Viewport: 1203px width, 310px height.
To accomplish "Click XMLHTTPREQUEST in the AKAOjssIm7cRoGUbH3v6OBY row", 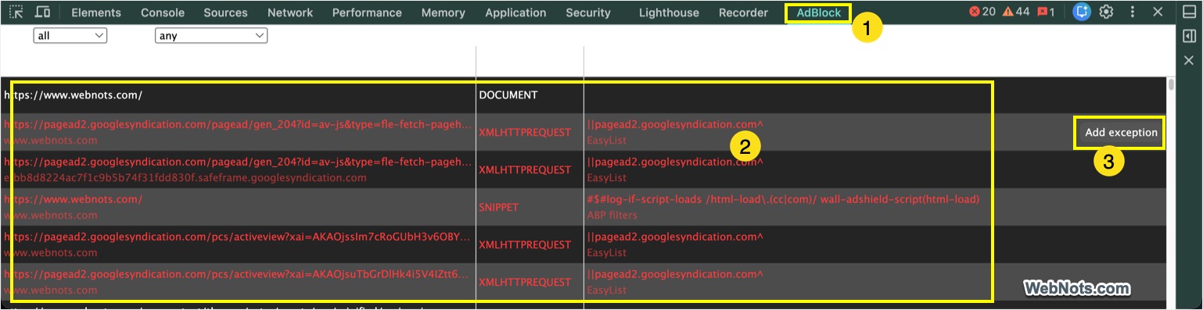I will 525,245.
